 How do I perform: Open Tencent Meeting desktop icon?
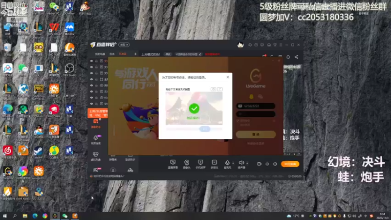(x=69, y=28)
